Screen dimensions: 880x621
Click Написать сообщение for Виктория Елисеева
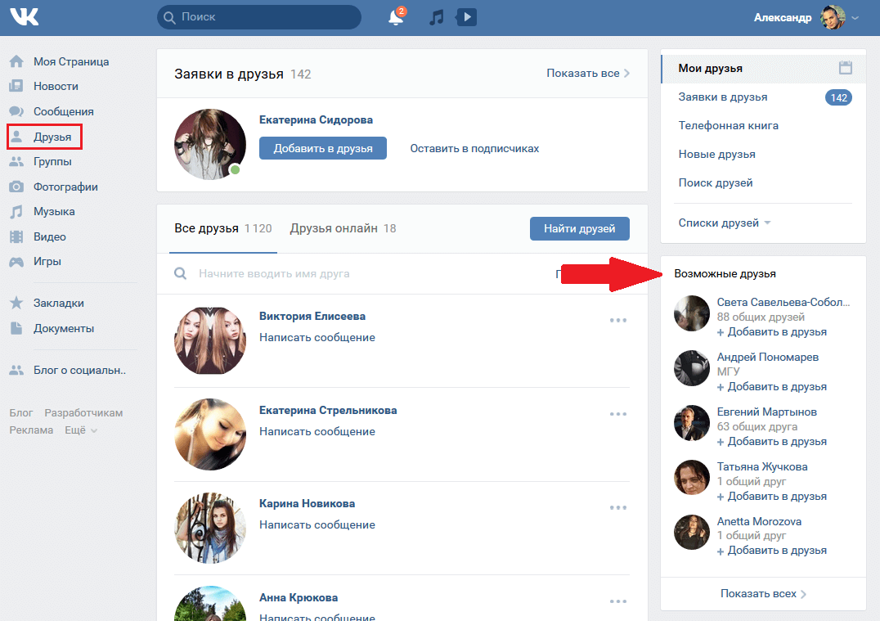(317, 337)
